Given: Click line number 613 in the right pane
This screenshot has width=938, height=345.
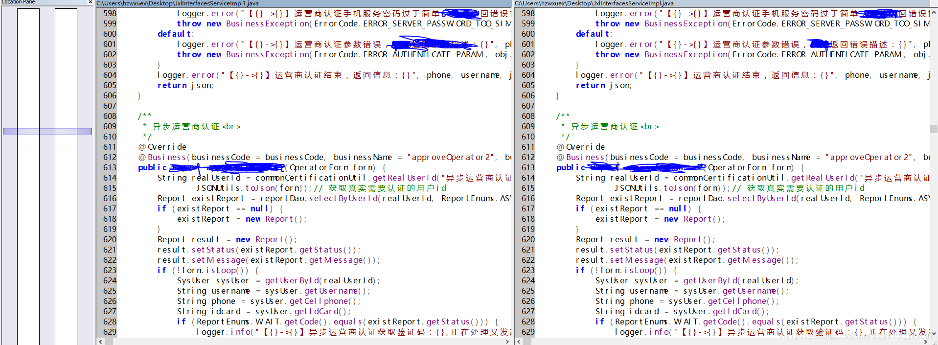Looking at the screenshot, I should (x=528, y=167).
